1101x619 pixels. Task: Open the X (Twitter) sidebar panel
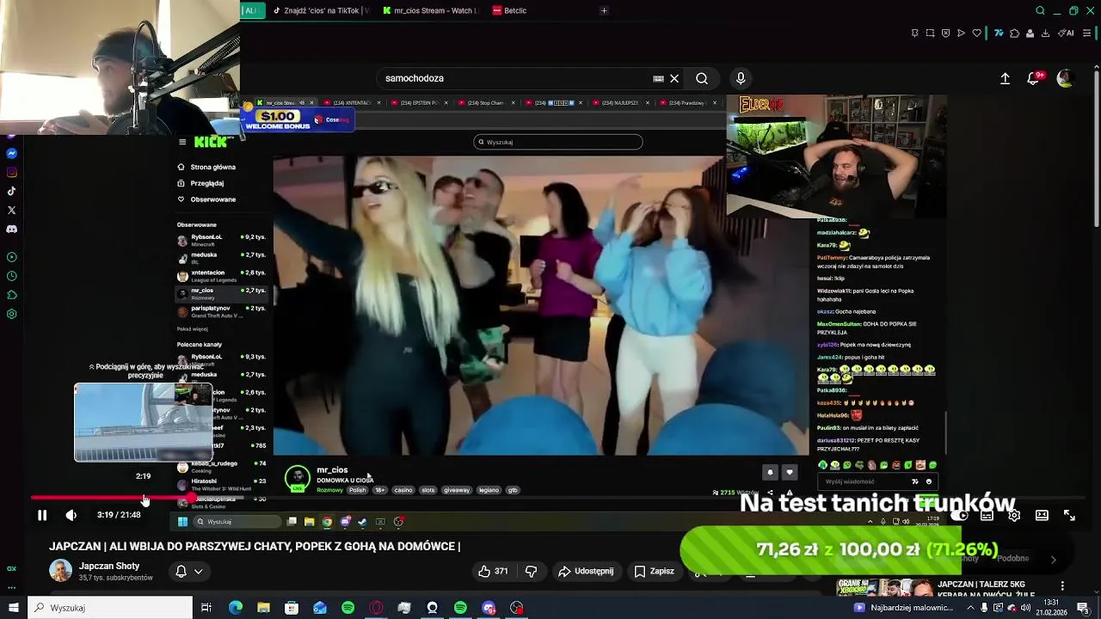(11, 210)
